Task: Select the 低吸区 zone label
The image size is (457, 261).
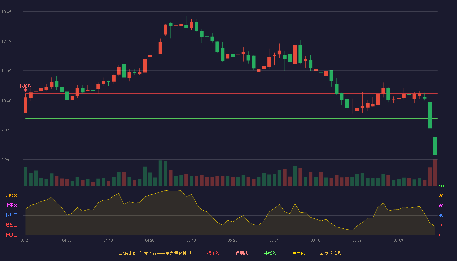Action: (11, 235)
